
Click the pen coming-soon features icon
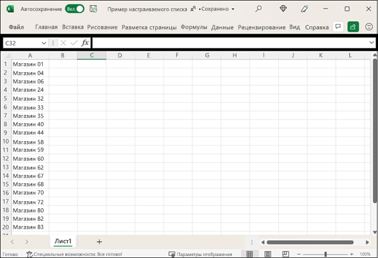tap(304, 9)
